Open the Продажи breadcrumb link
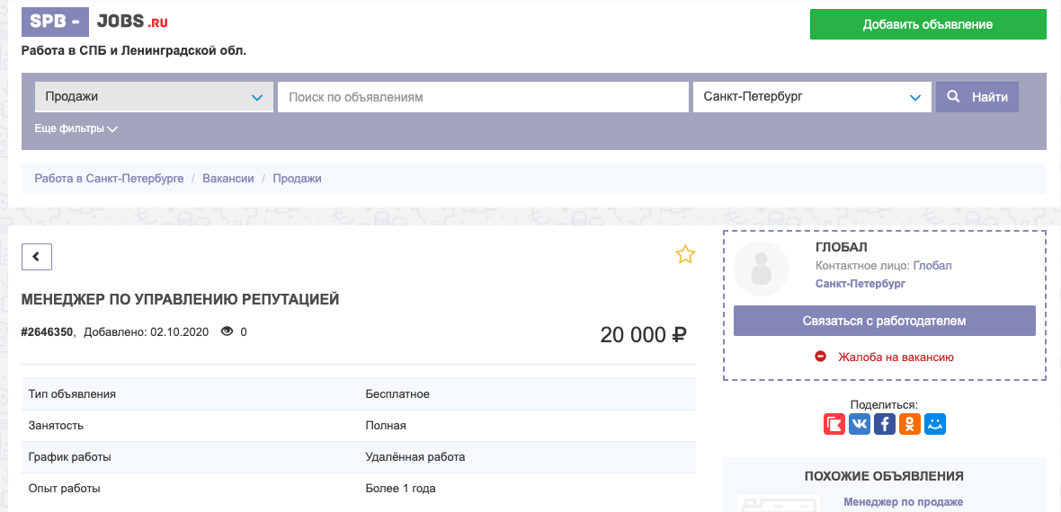Image resolution: width=1061 pixels, height=512 pixels. 297,179
